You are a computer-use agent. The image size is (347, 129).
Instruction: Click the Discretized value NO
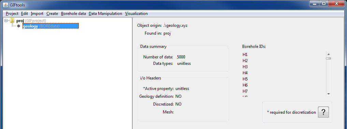(178, 104)
